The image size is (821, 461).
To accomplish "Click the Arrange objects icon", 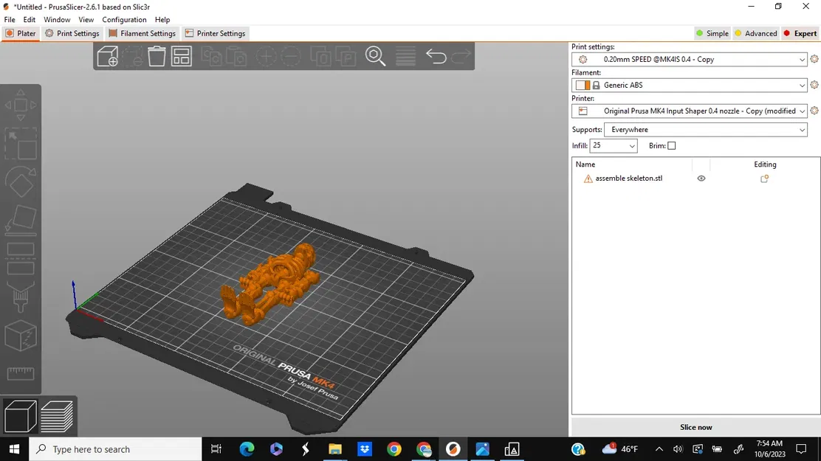I will (x=182, y=56).
